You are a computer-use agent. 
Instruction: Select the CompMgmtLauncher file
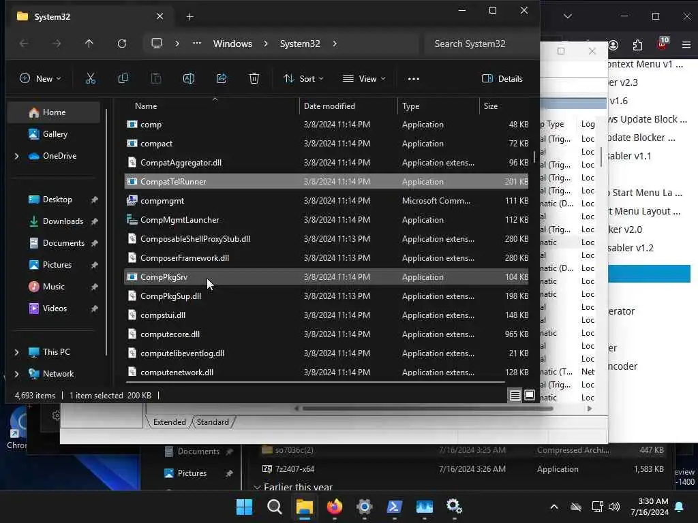click(327, 220)
